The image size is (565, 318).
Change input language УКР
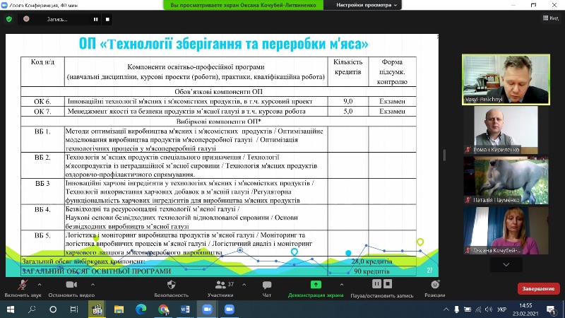[x=501, y=310]
